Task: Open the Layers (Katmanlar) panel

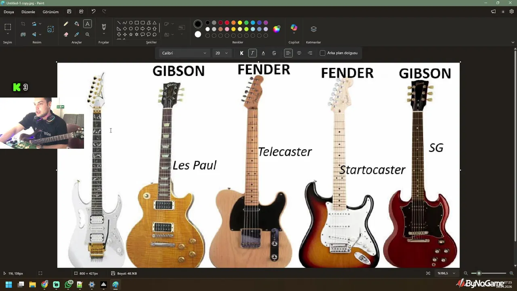Action: tap(313, 29)
